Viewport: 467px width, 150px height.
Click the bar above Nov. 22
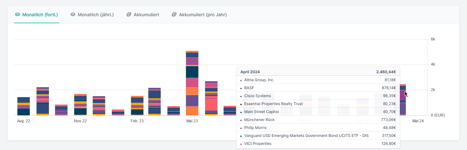[80, 104]
